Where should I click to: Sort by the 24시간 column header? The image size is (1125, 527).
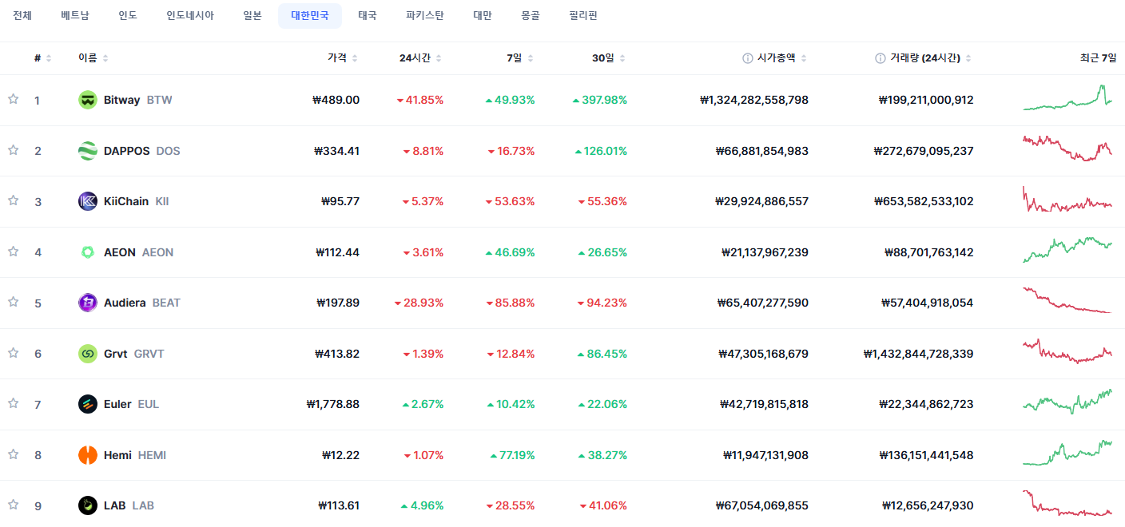[x=421, y=58]
